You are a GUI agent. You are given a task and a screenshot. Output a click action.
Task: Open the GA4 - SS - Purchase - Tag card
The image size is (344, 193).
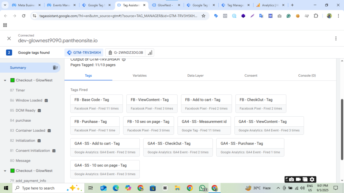(250, 147)
